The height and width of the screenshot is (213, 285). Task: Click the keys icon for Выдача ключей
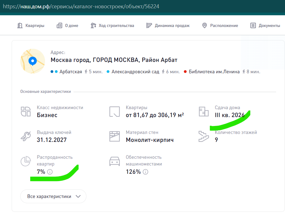26,136
